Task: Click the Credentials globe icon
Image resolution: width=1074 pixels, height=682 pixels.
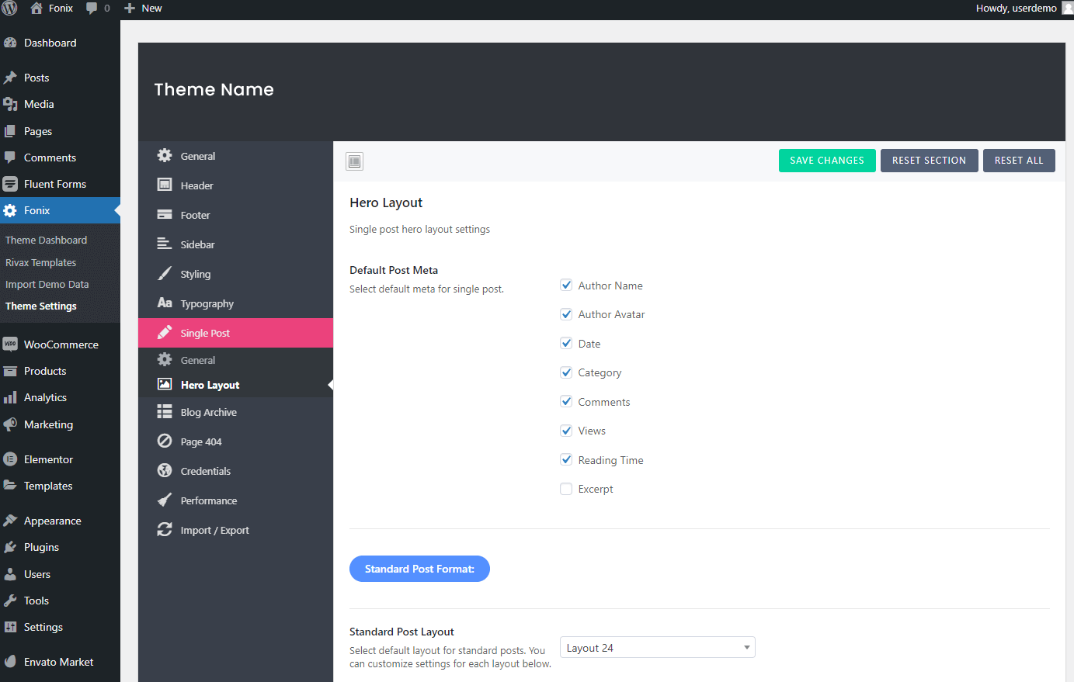Action: pos(165,471)
